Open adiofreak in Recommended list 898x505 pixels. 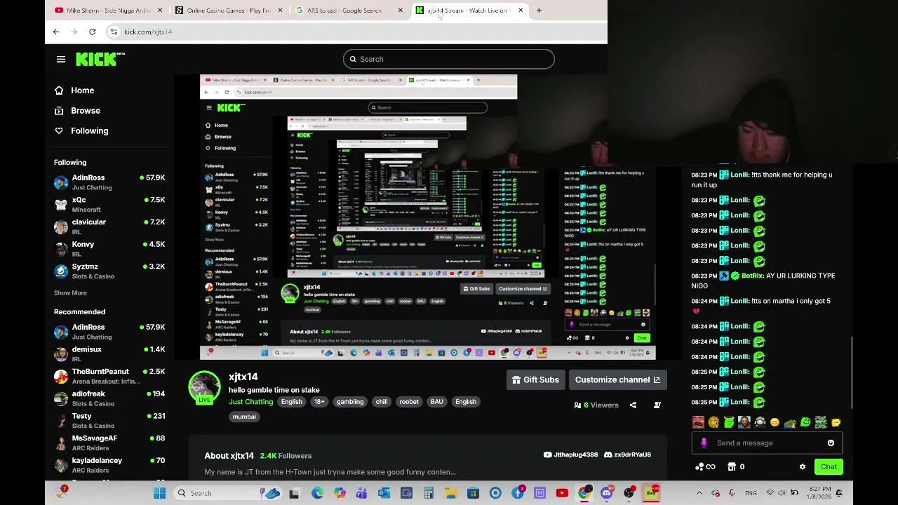[x=109, y=398]
